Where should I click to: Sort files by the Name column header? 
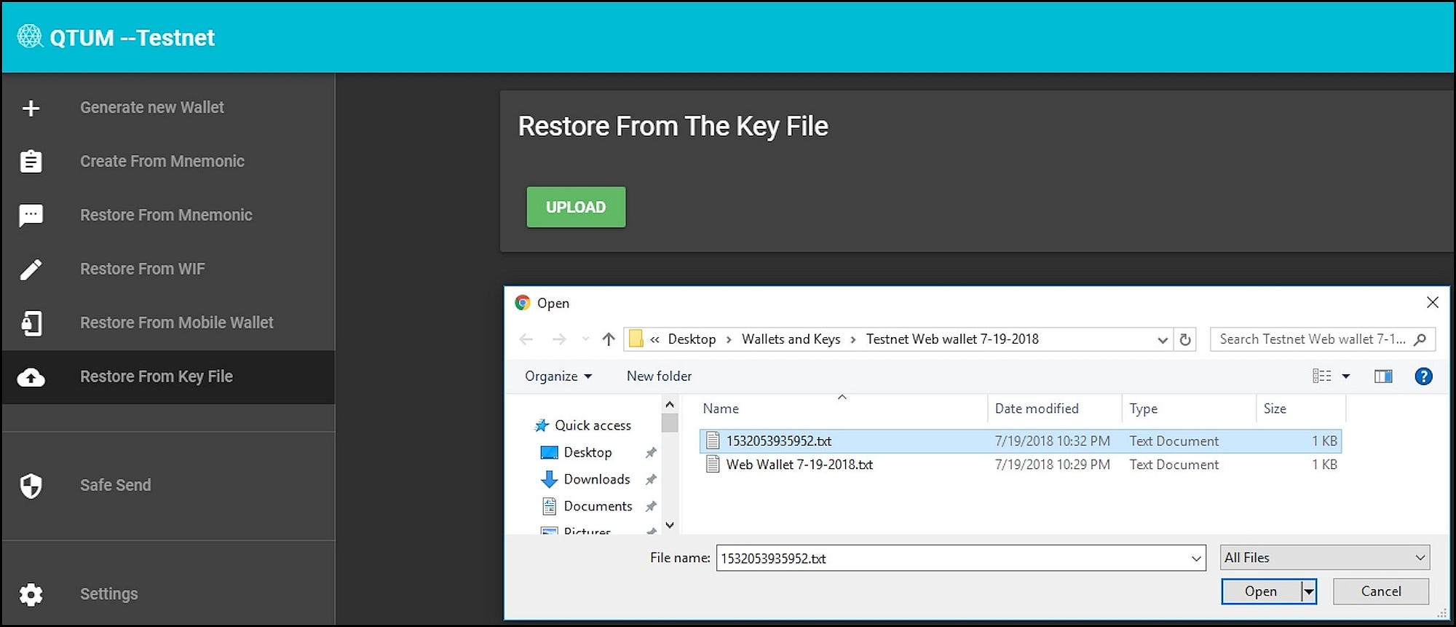pyautogui.click(x=842, y=409)
